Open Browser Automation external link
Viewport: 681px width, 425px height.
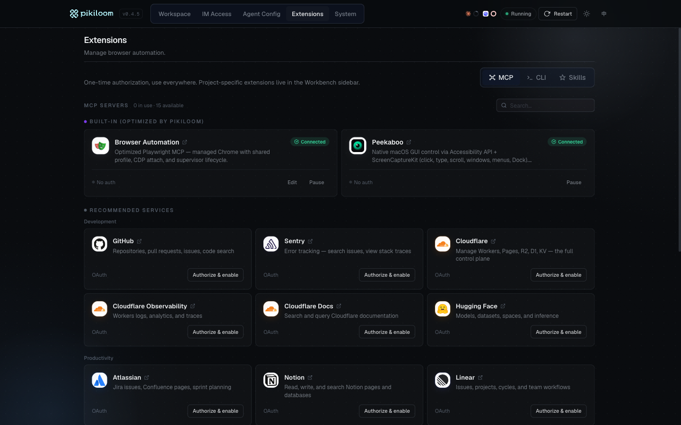pyautogui.click(x=185, y=142)
